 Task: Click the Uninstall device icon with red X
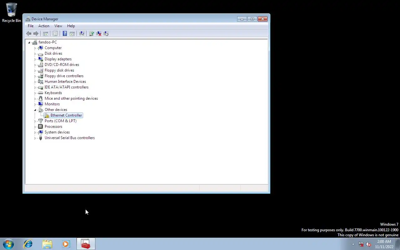click(99, 33)
